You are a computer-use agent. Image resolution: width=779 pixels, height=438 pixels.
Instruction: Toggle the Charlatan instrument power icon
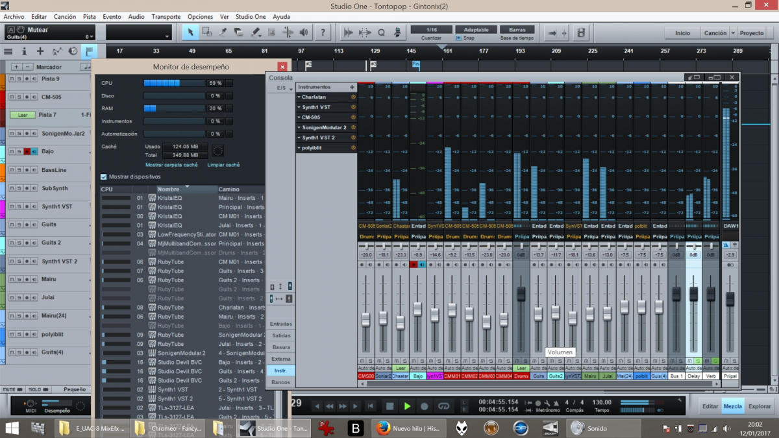pyautogui.click(x=354, y=97)
